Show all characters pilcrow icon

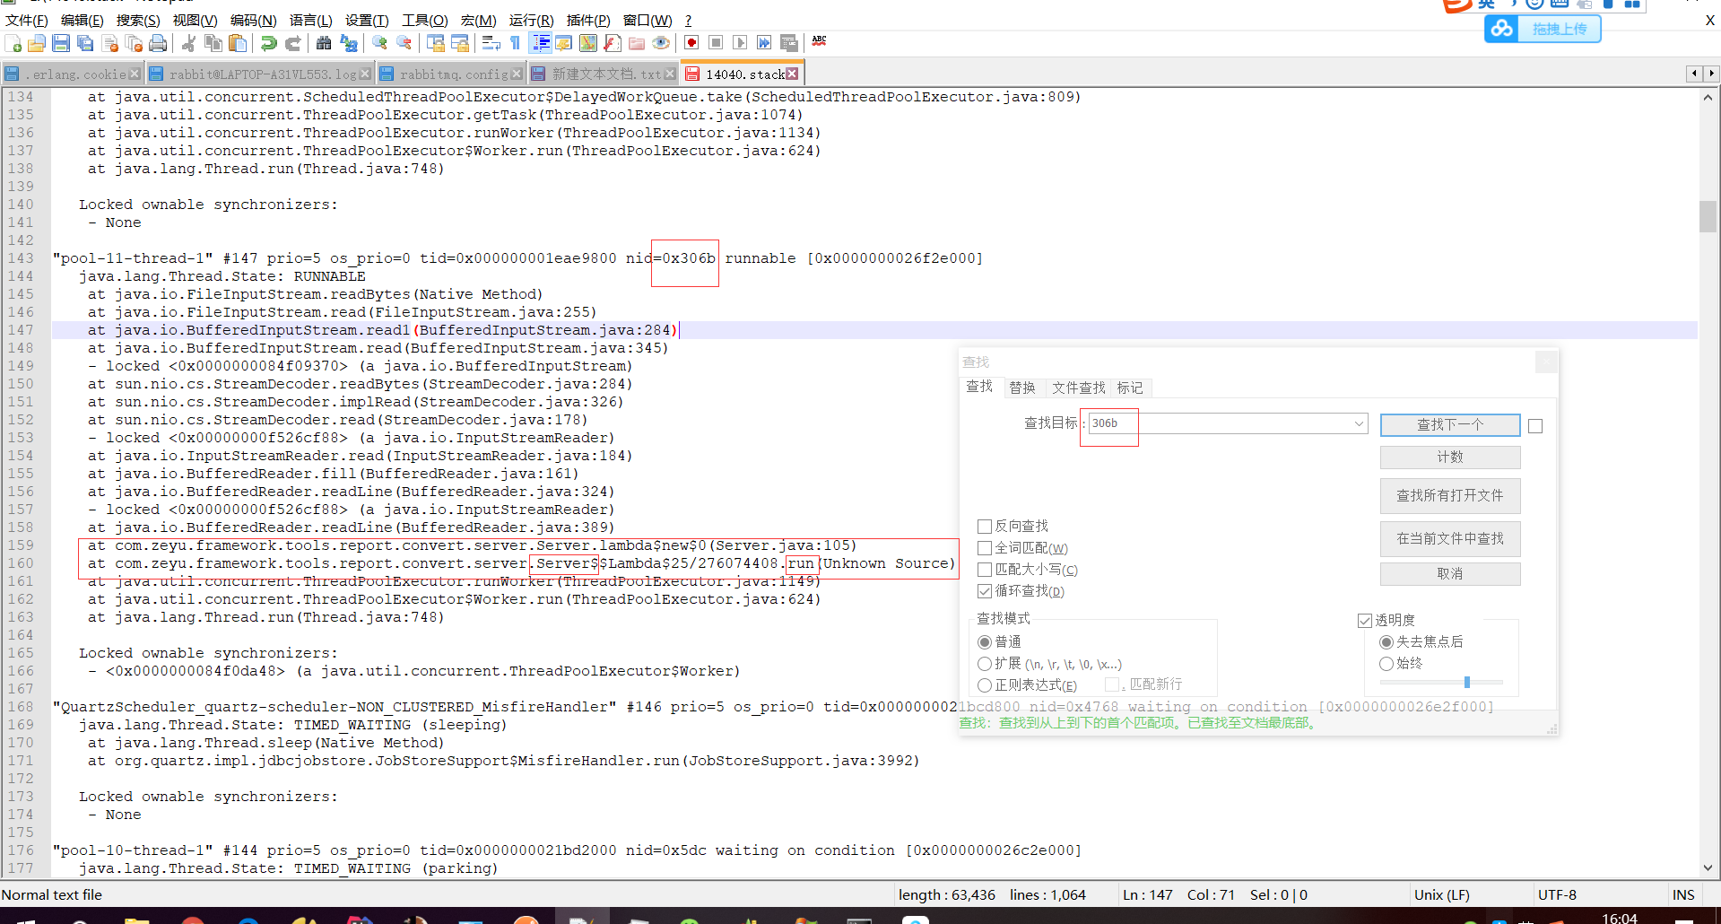[515, 43]
